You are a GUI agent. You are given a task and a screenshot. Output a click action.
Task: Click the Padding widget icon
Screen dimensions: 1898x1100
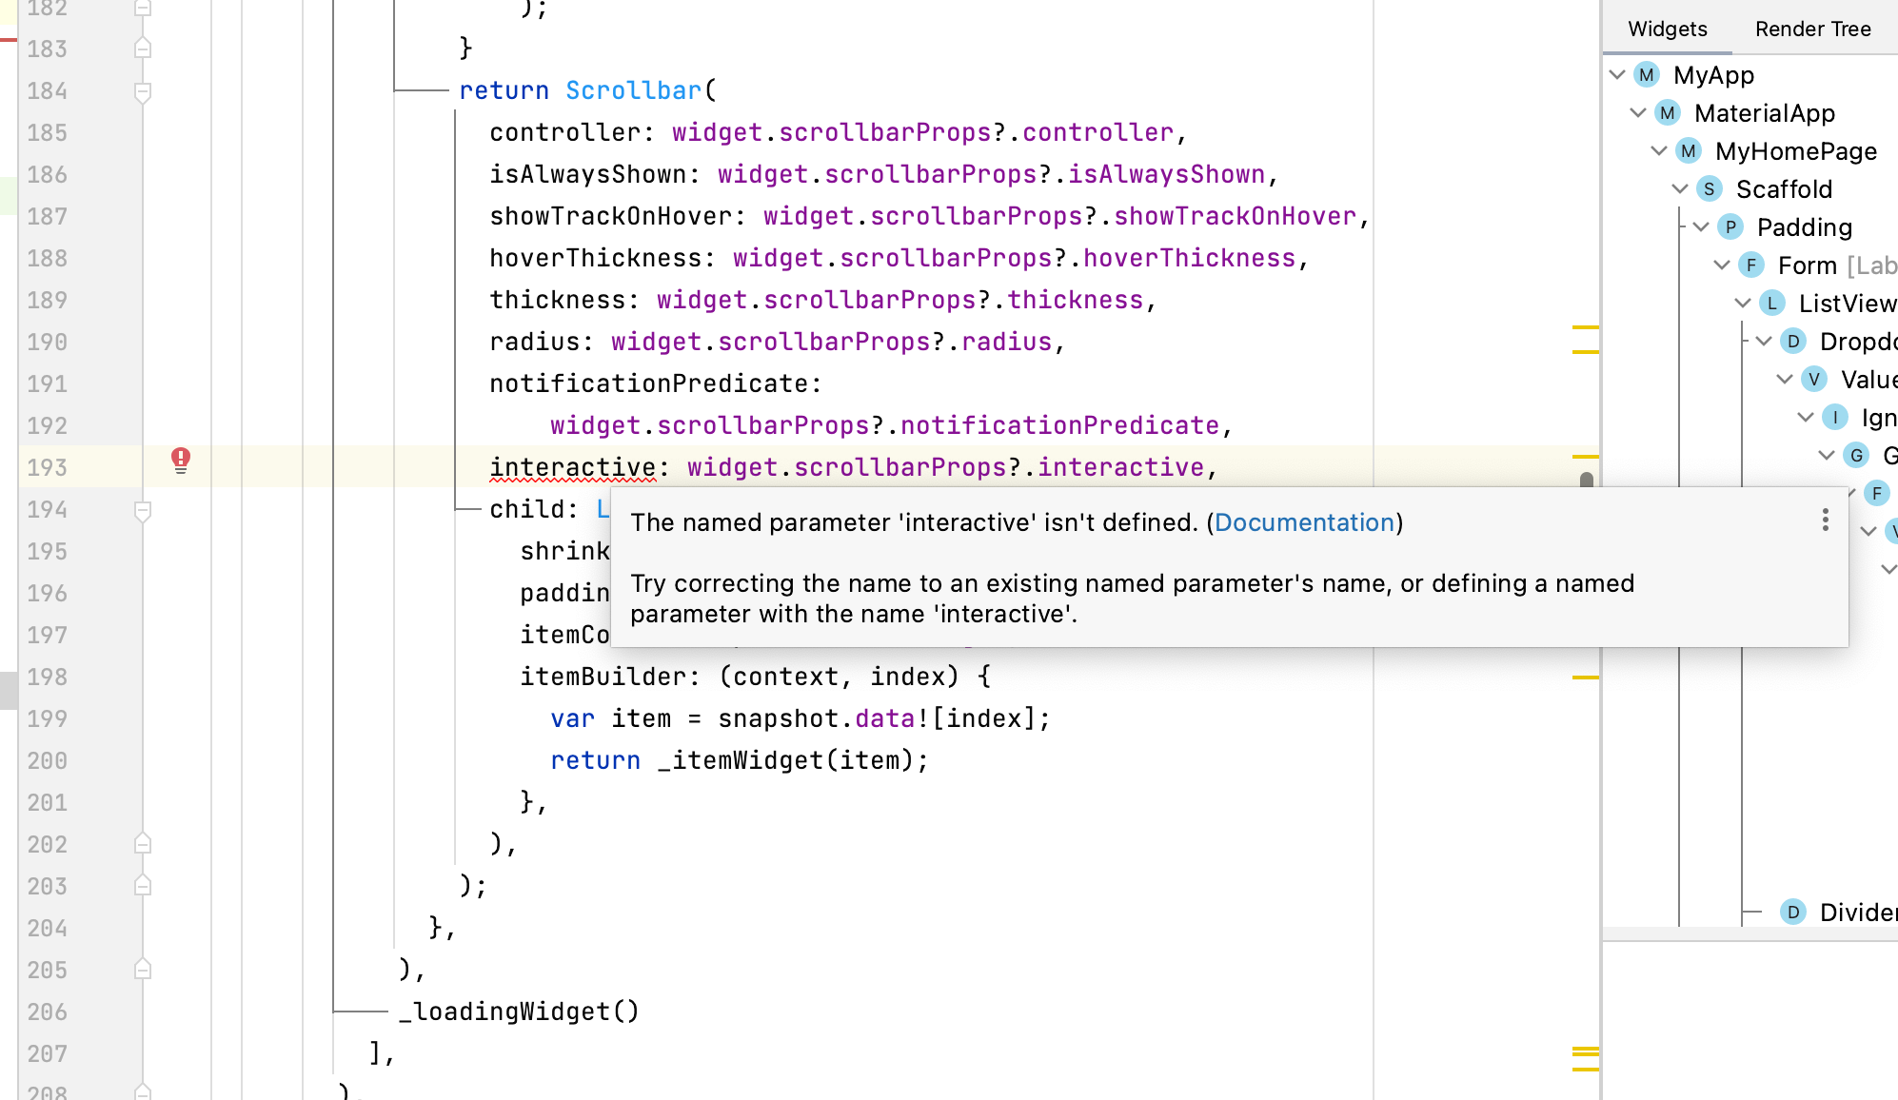1730,227
